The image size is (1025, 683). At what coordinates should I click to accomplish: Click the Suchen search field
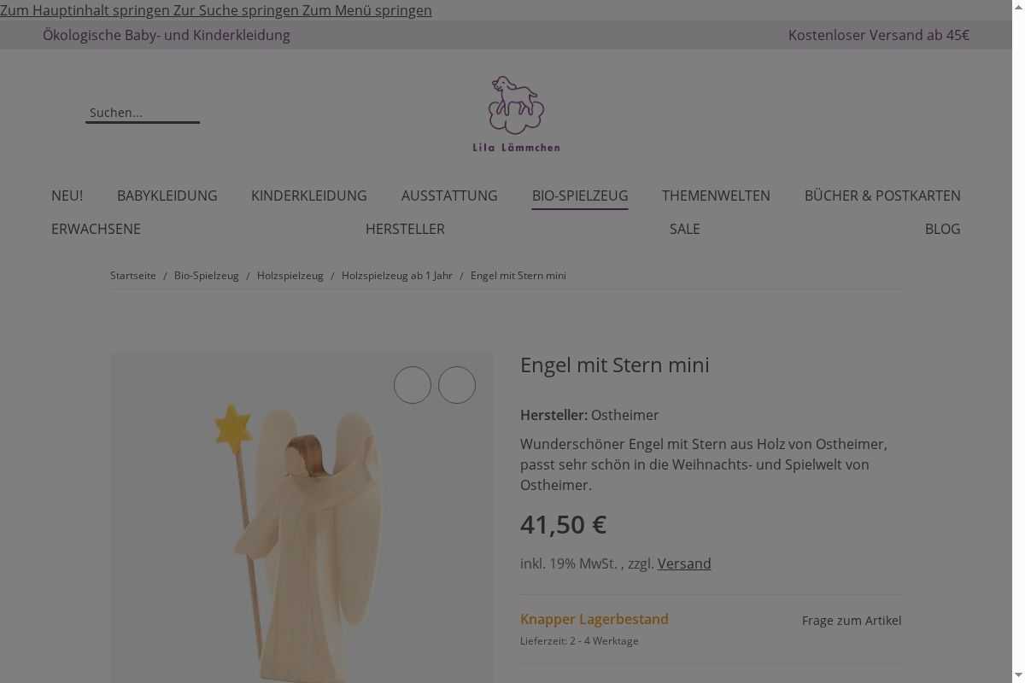click(x=142, y=113)
